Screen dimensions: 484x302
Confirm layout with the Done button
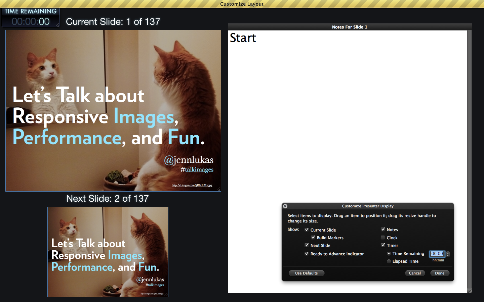click(440, 273)
